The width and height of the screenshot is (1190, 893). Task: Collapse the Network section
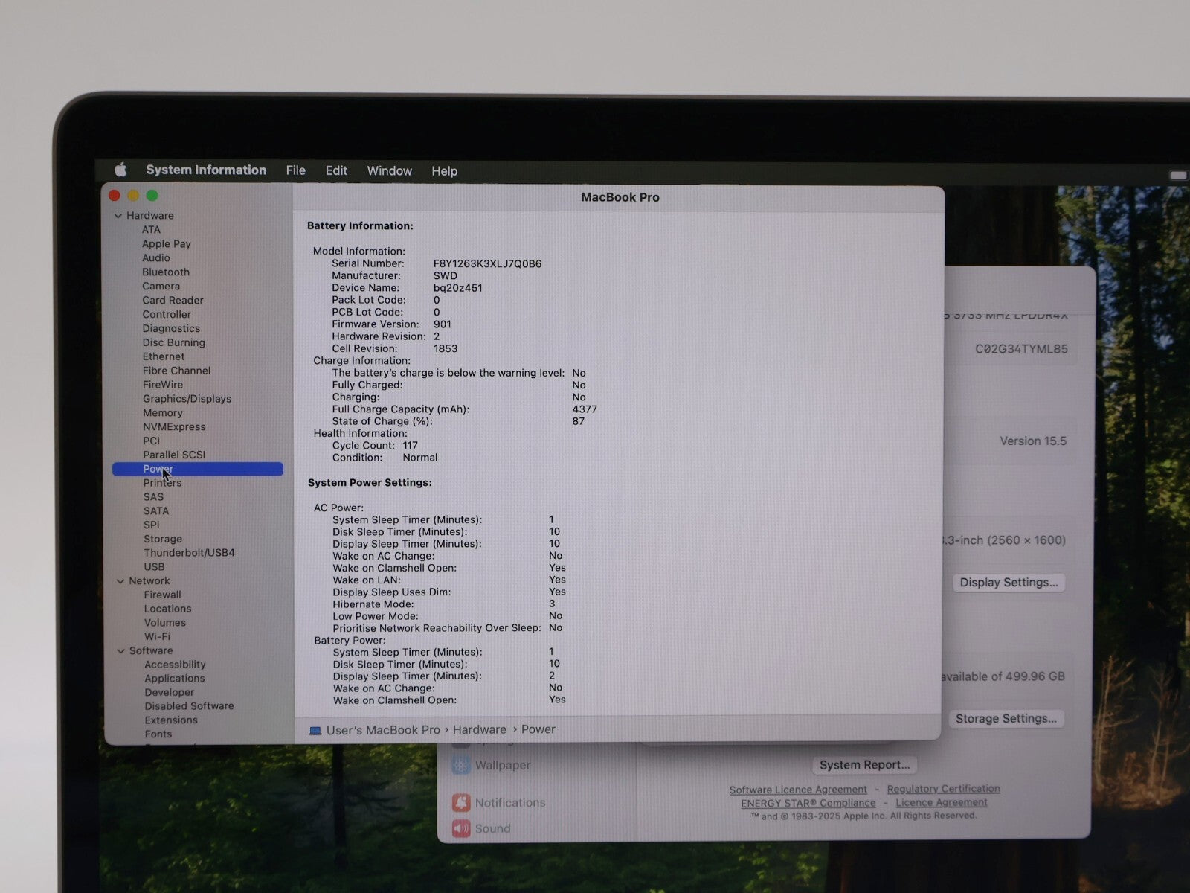pos(120,581)
